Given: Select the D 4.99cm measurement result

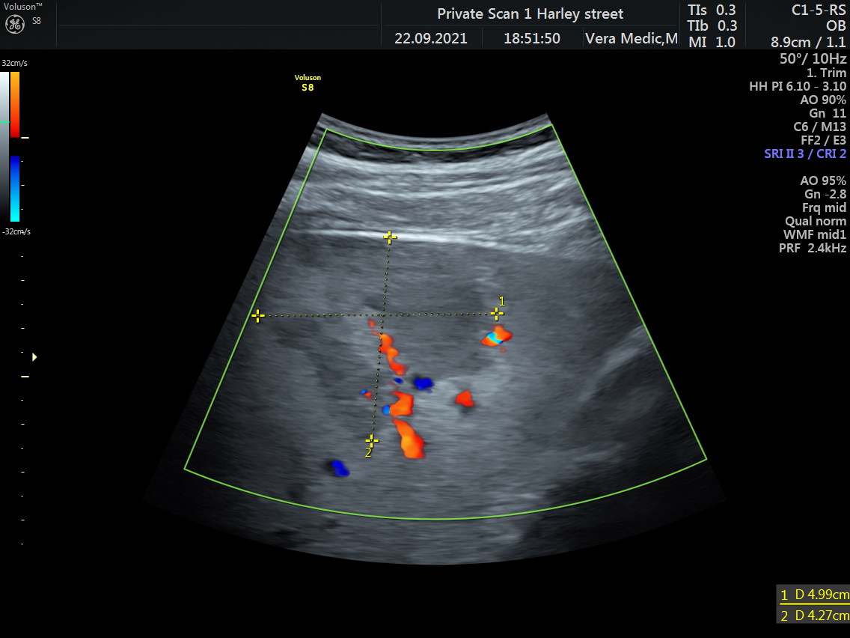Looking at the screenshot, I should tap(816, 594).
